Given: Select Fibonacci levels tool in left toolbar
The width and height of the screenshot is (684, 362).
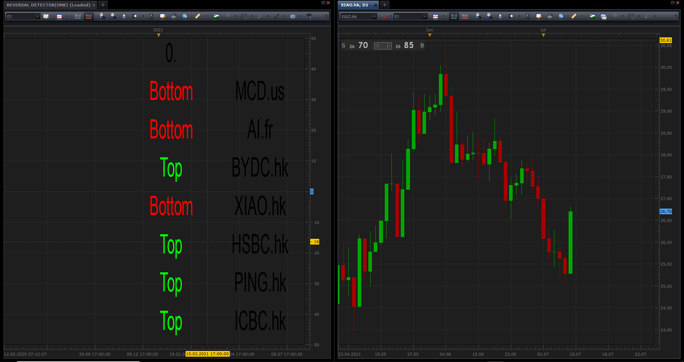Looking at the screenshot, I should click(x=244, y=16).
